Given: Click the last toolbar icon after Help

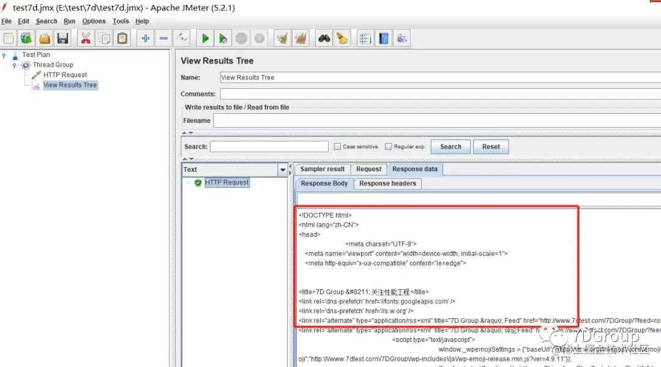Looking at the screenshot, I should [x=401, y=39].
